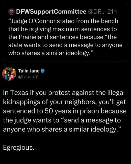Screen dimensions: 131x164
Task: Click the DFWSupportCommittee round profile avatar
Action: 11,12
